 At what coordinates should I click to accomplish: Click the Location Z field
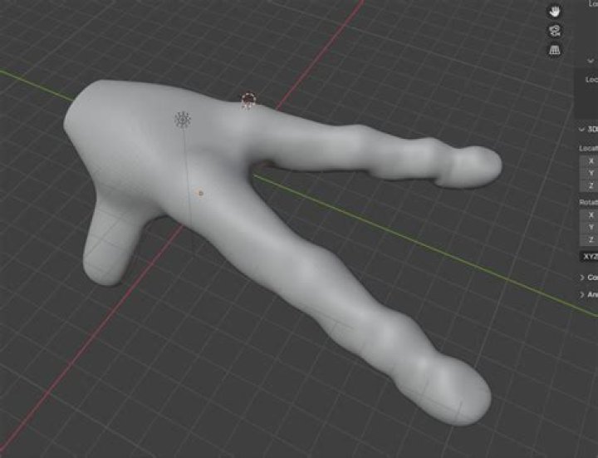tap(589, 185)
